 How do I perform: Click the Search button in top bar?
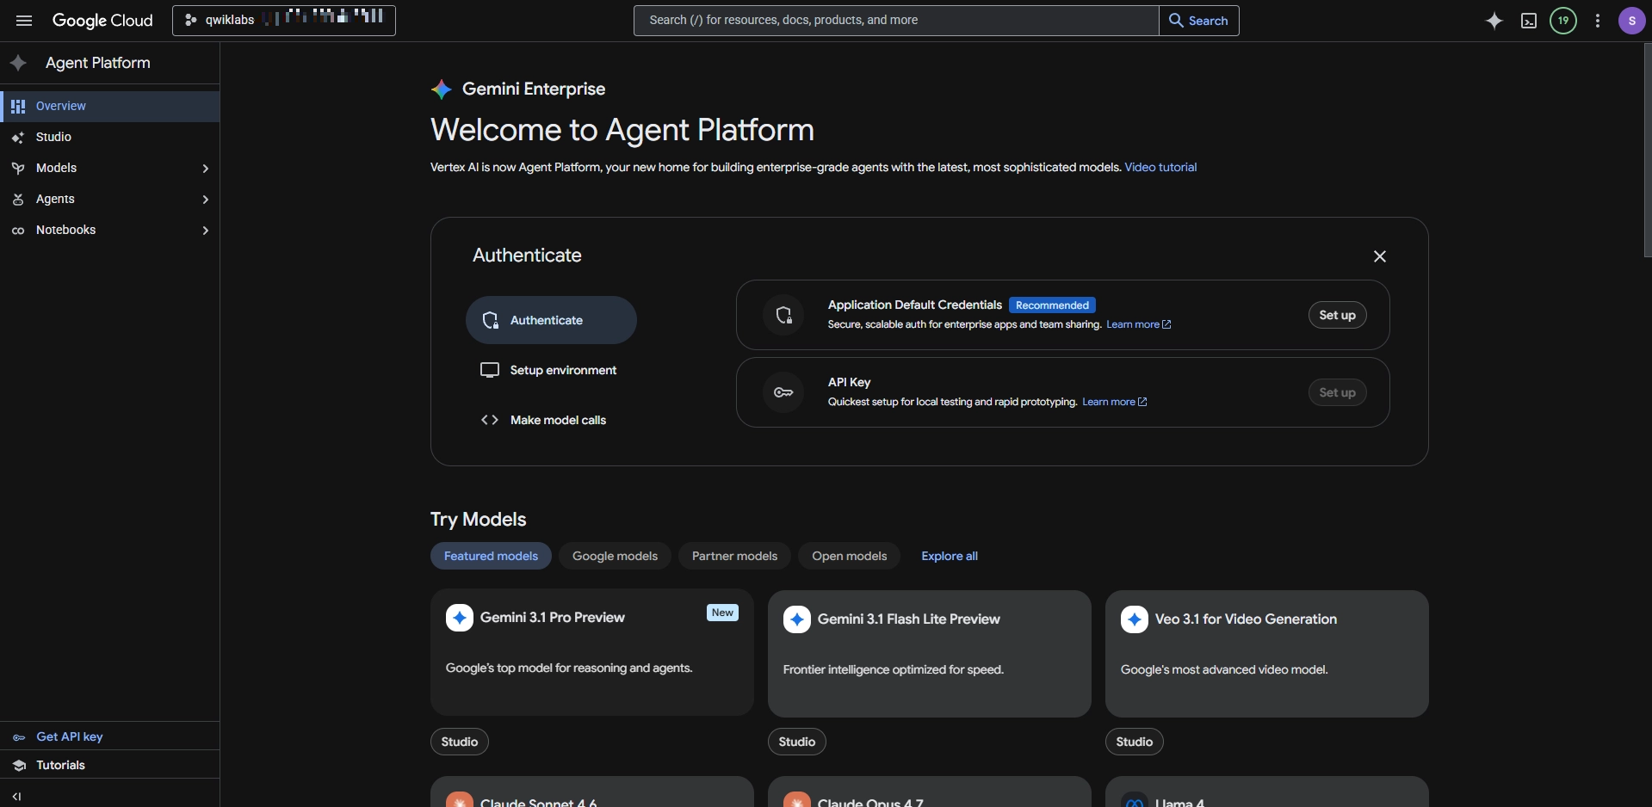pos(1199,21)
